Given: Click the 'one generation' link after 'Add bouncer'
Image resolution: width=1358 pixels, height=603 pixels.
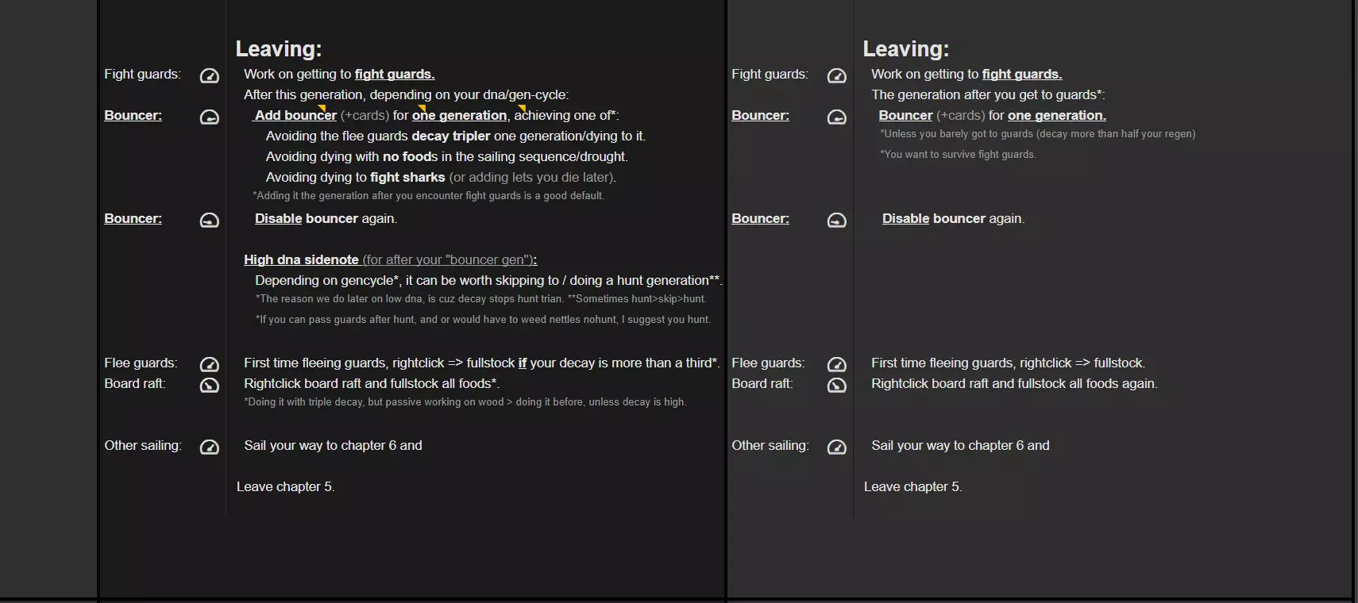Looking at the screenshot, I should [459, 115].
